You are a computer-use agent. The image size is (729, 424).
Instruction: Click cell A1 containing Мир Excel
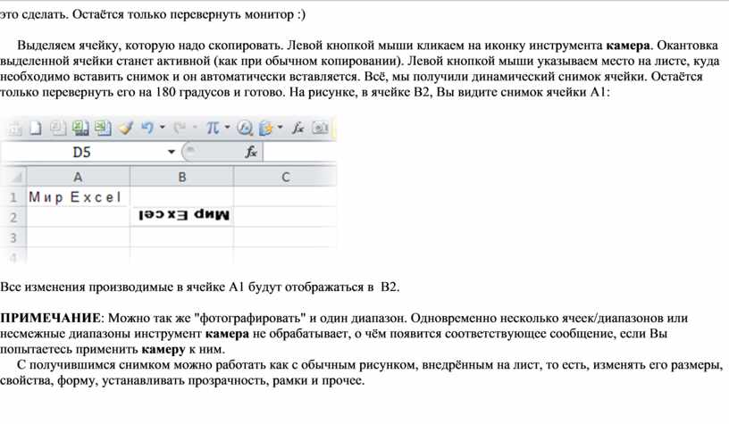click(78, 197)
